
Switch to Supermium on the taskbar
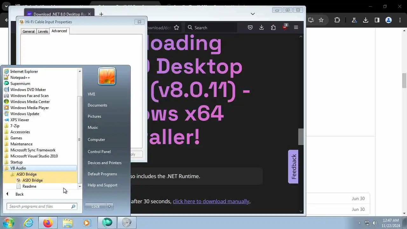(x=107, y=223)
